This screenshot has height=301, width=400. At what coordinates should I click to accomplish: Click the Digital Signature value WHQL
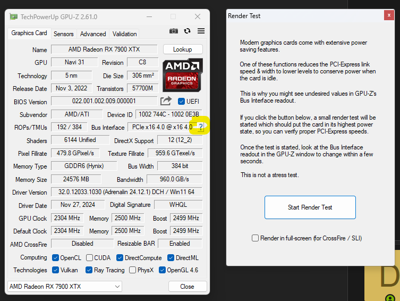[x=178, y=205]
